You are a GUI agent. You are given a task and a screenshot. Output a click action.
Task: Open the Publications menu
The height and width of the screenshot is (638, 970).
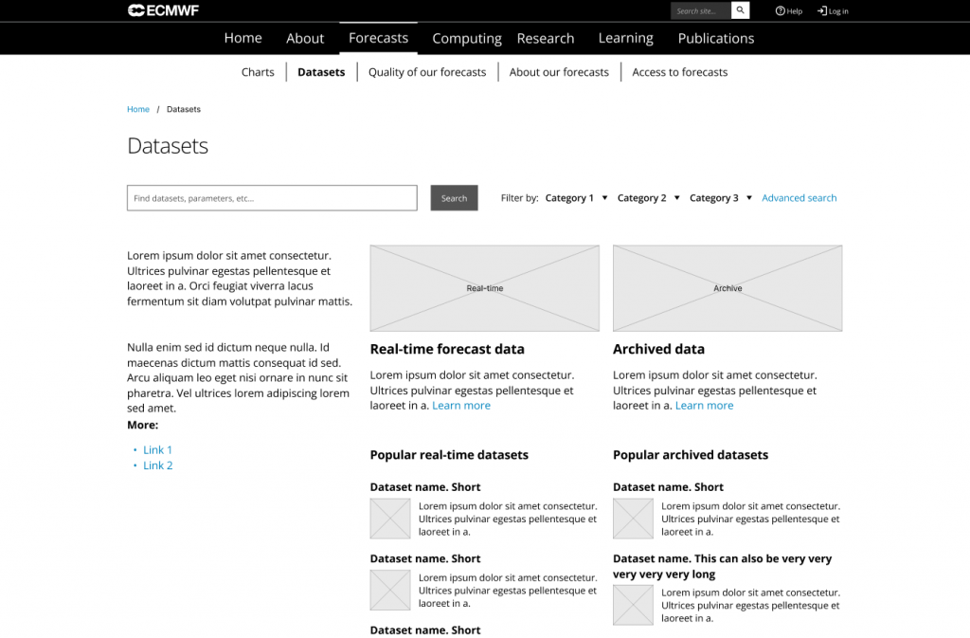715,38
